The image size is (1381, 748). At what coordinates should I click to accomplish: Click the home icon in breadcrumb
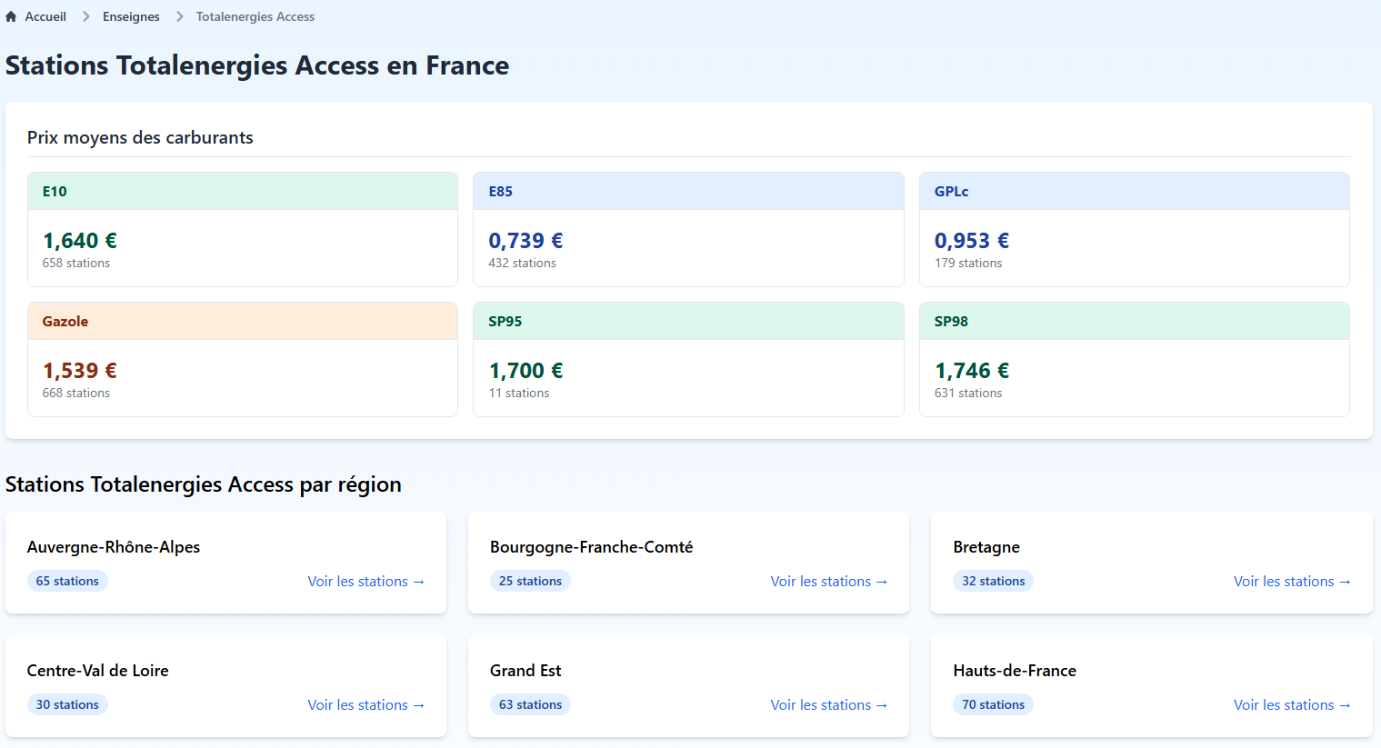(x=11, y=16)
